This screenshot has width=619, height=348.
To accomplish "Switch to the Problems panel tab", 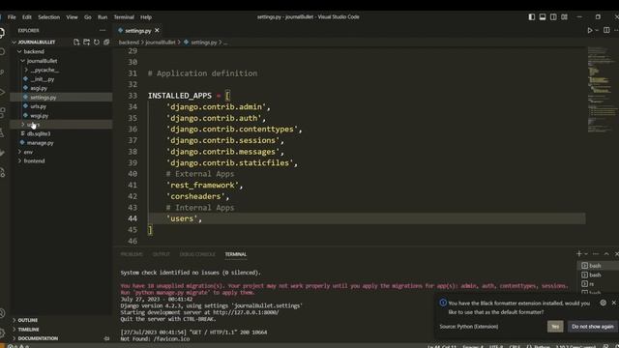I will click(132, 254).
